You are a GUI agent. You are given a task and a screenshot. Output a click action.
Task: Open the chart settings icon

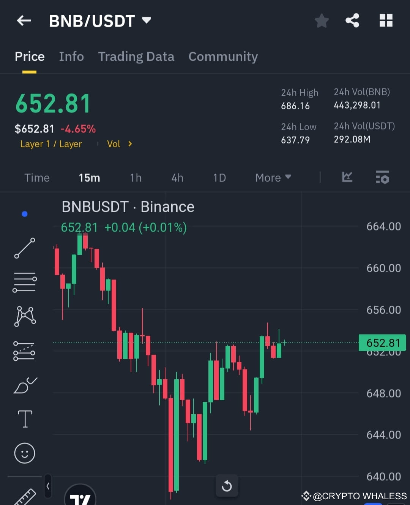(382, 177)
